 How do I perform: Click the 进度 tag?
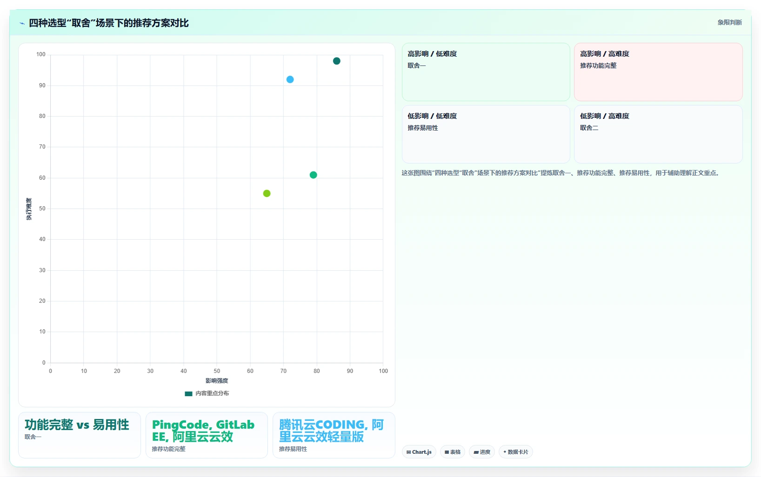point(482,452)
